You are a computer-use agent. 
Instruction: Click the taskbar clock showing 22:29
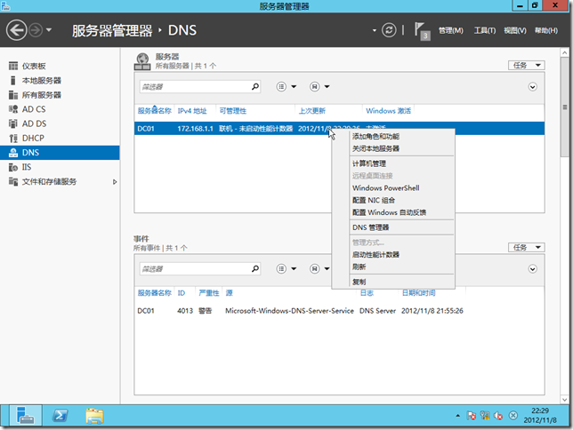540,416
